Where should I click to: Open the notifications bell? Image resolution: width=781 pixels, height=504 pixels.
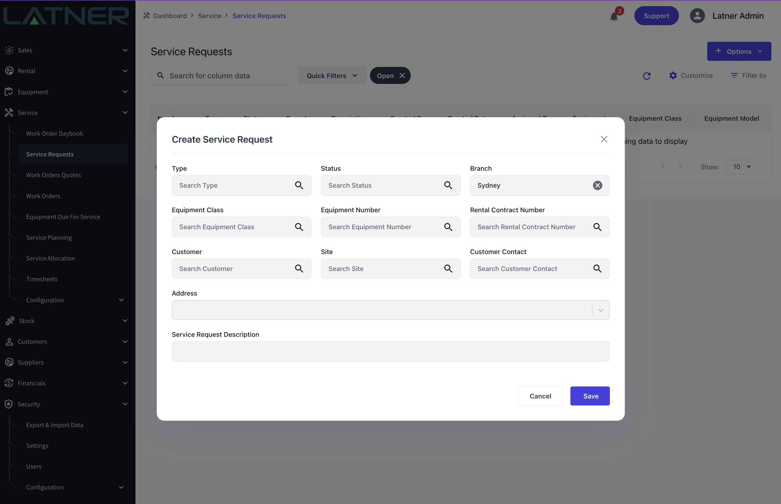(614, 16)
